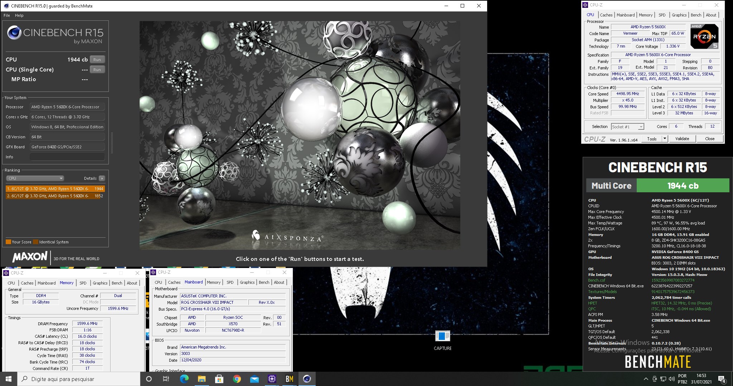Click the ROG CROSSHAIR VIII IMPACT model field
This screenshot has height=386, width=733.
[213, 302]
